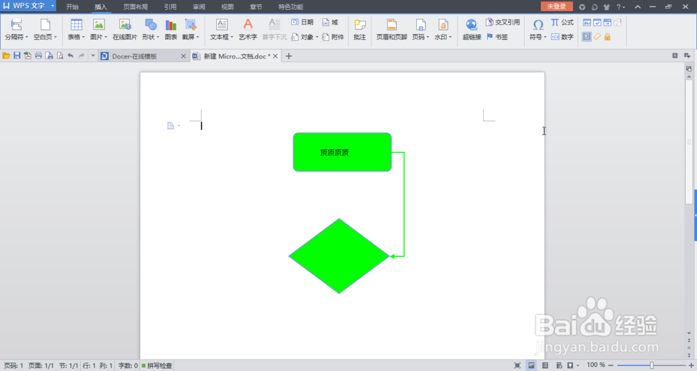This screenshot has height=371, width=697.
Task: Add a 批注 comment
Action: point(360,29)
